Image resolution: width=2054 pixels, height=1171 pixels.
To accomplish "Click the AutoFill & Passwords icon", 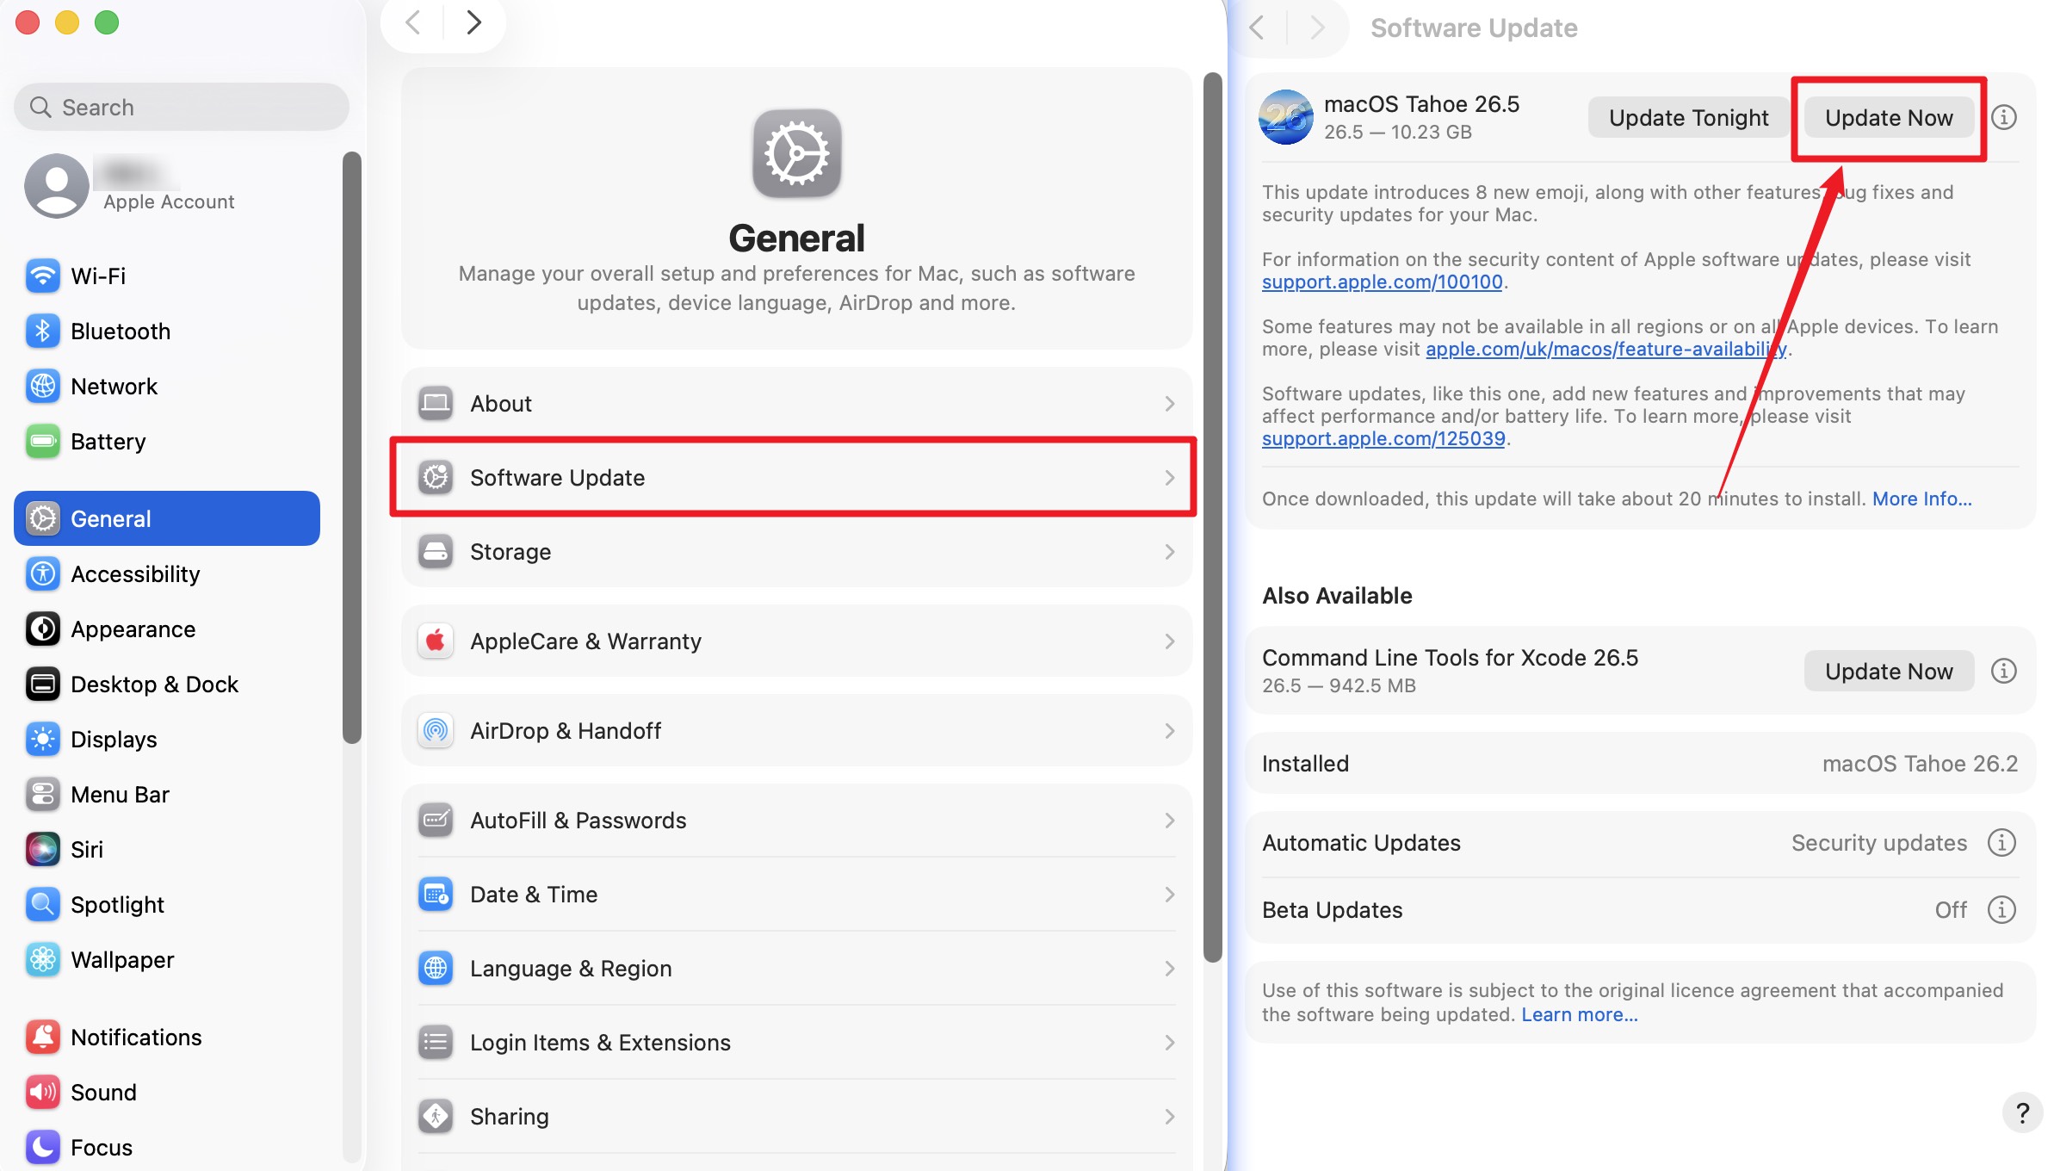I will pyautogui.click(x=436, y=820).
